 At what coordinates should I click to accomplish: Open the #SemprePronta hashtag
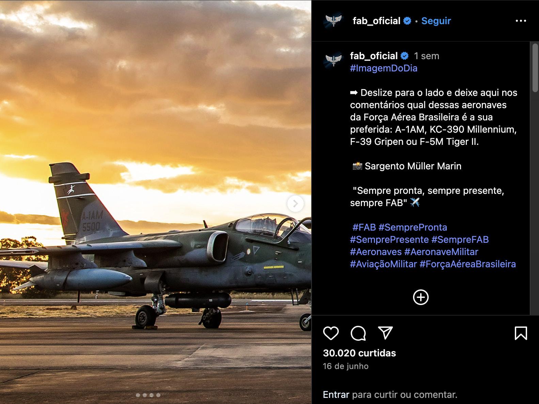tap(413, 227)
